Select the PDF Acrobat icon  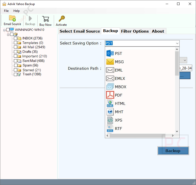pyautogui.click(x=110, y=95)
